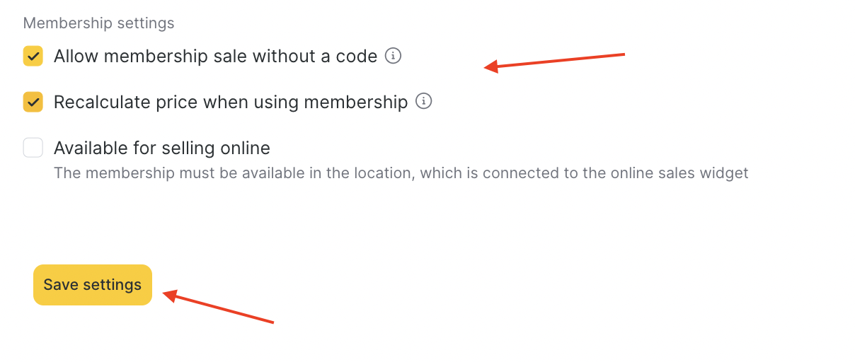Click info icon next to Recalculate price option
The height and width of the screenshot is (362, 855).
pos(423,102)
